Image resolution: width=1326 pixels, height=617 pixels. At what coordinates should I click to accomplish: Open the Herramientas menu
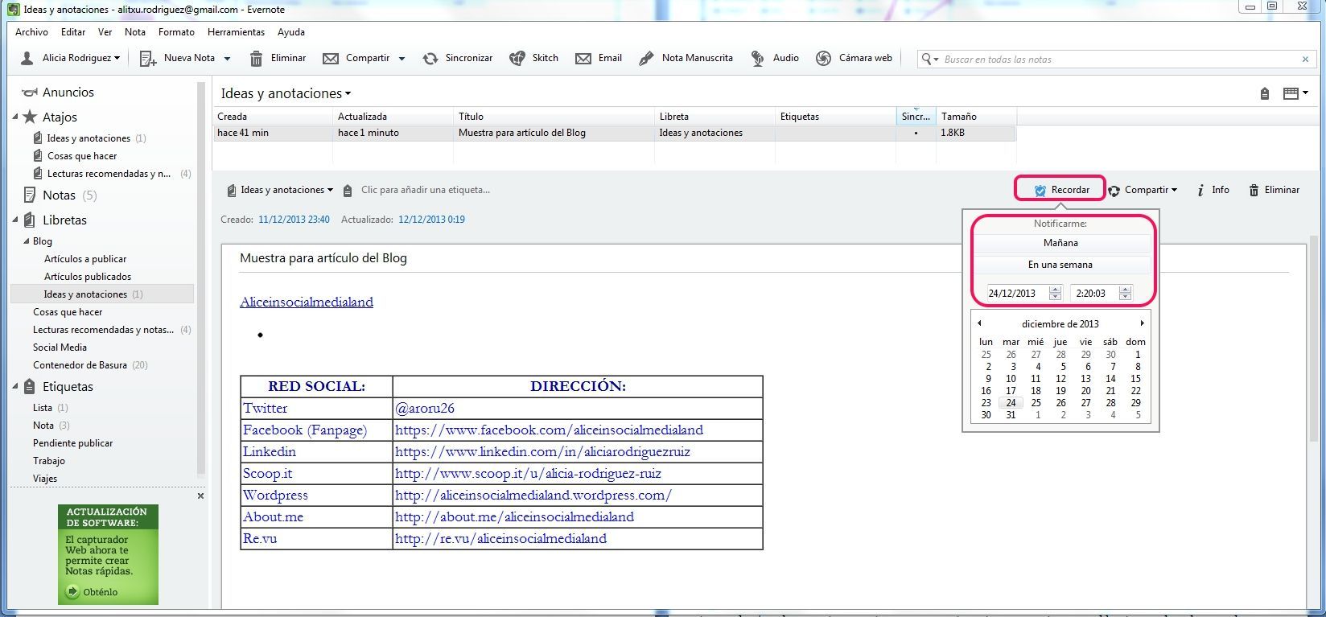click(236, 32)
